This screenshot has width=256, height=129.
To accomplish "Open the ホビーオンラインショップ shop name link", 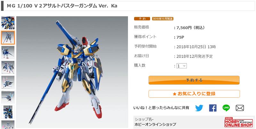I will pyautogui.click(x=155, y=125).
